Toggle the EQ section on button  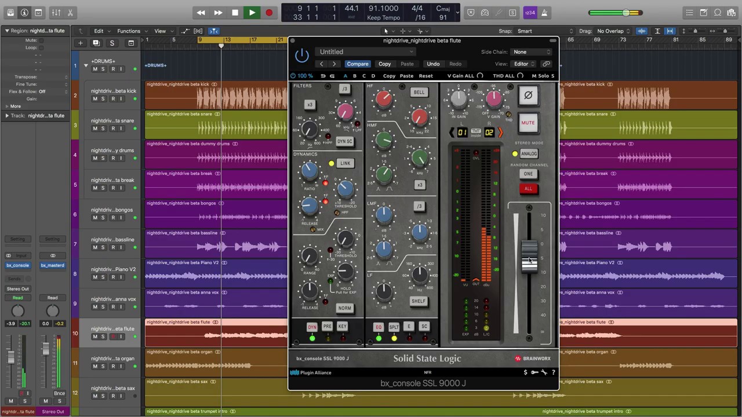click(379, 327)
